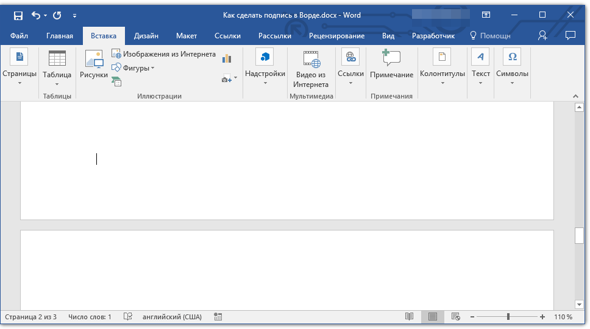Image resolution: width=590 pixels, height=329 pixels.
Task: Click the 110 % zoom level
Action: coord(563,317)
